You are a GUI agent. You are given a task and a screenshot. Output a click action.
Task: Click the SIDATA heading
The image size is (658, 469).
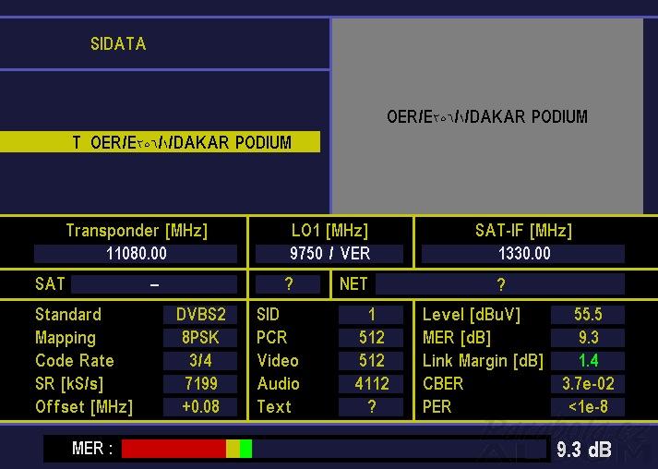(x=118, y=43)
